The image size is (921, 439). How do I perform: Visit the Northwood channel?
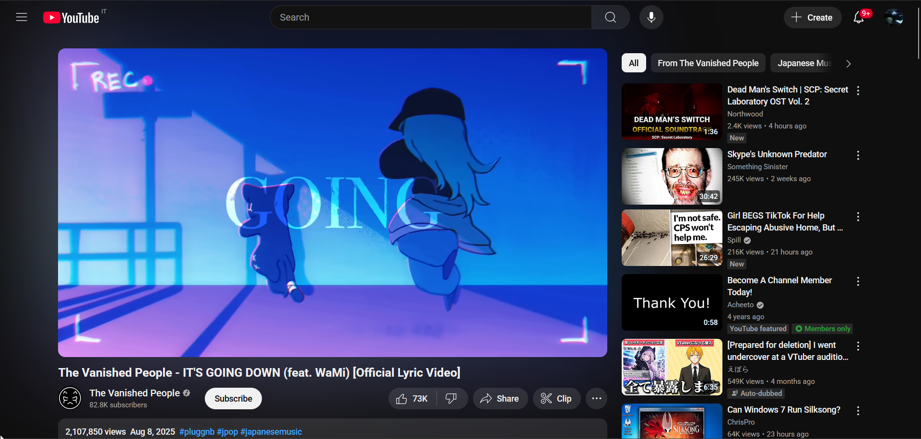coord(745,114)
